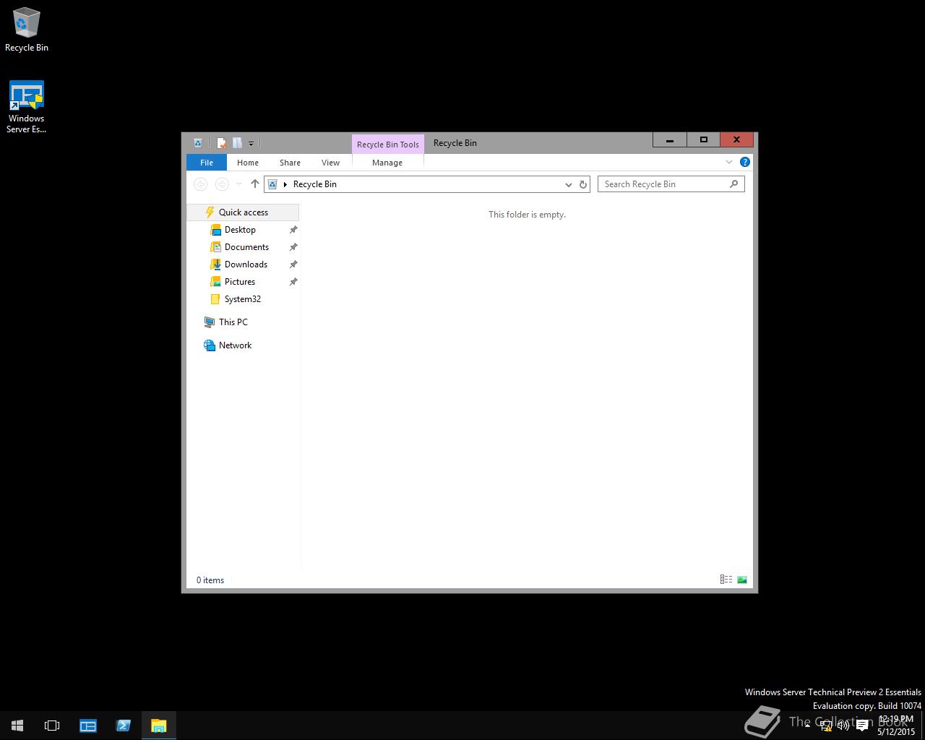Viewport: 925px width, 740px height.
Task: Open the File ribbon tab
Action: tap(207, 163)
